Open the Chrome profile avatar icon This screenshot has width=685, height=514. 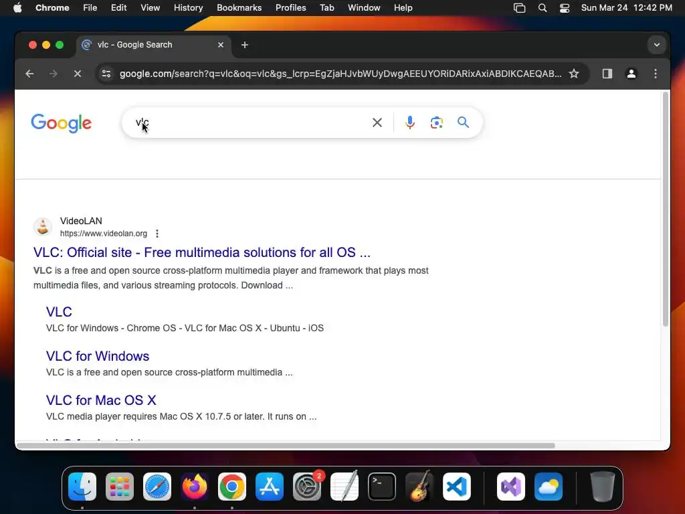pos(631,74)
